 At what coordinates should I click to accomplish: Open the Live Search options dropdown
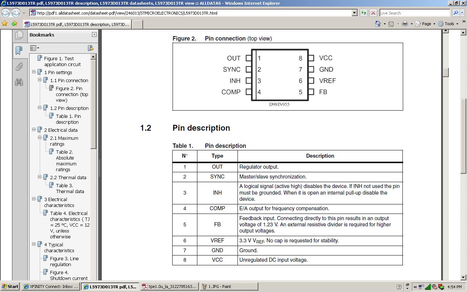462,13
